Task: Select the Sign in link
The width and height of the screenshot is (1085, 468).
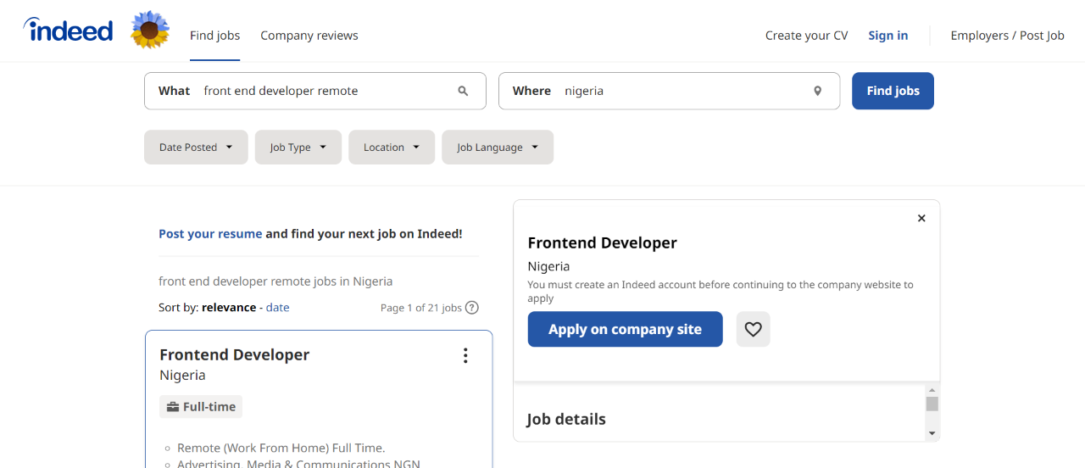Action: coord(887,36)
